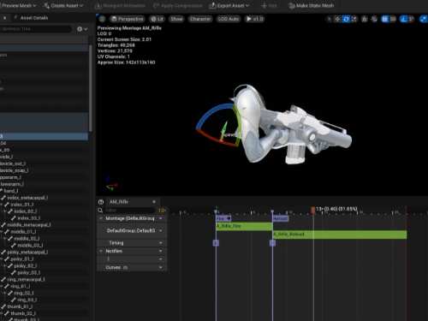Open the Notifies track 1 dropdown arrow

161,259
